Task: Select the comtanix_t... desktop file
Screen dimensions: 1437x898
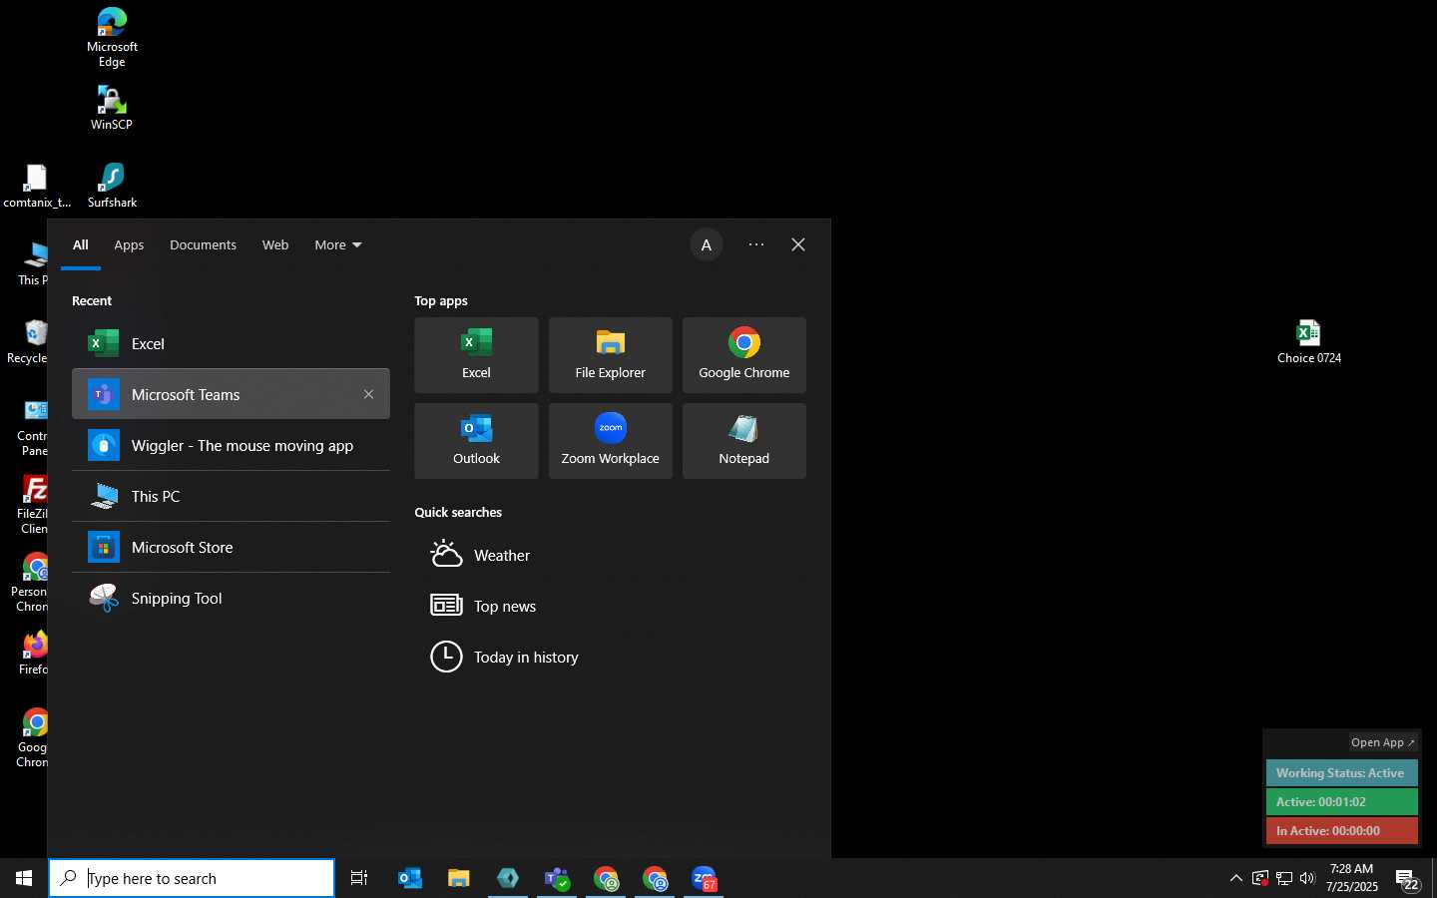Action: tap(37, 186)
